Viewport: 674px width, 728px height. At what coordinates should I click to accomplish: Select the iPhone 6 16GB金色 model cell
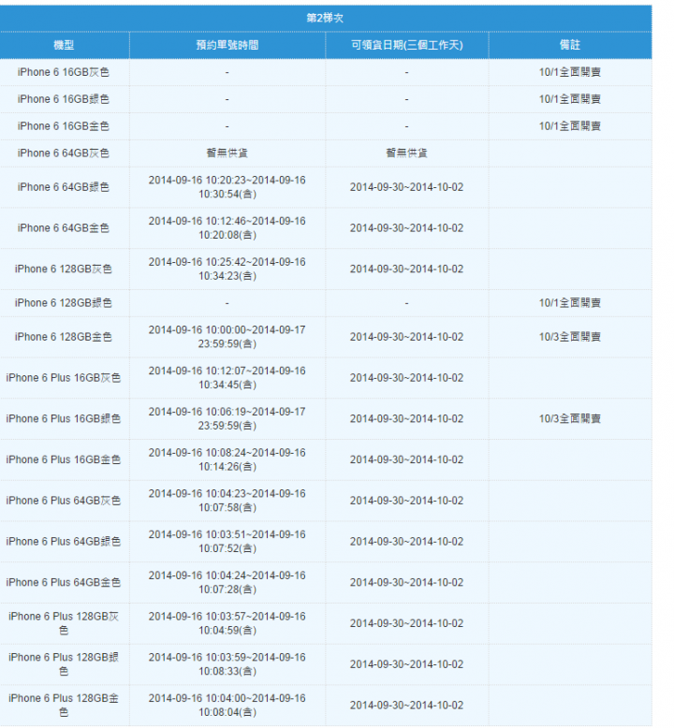click(64, 126)
